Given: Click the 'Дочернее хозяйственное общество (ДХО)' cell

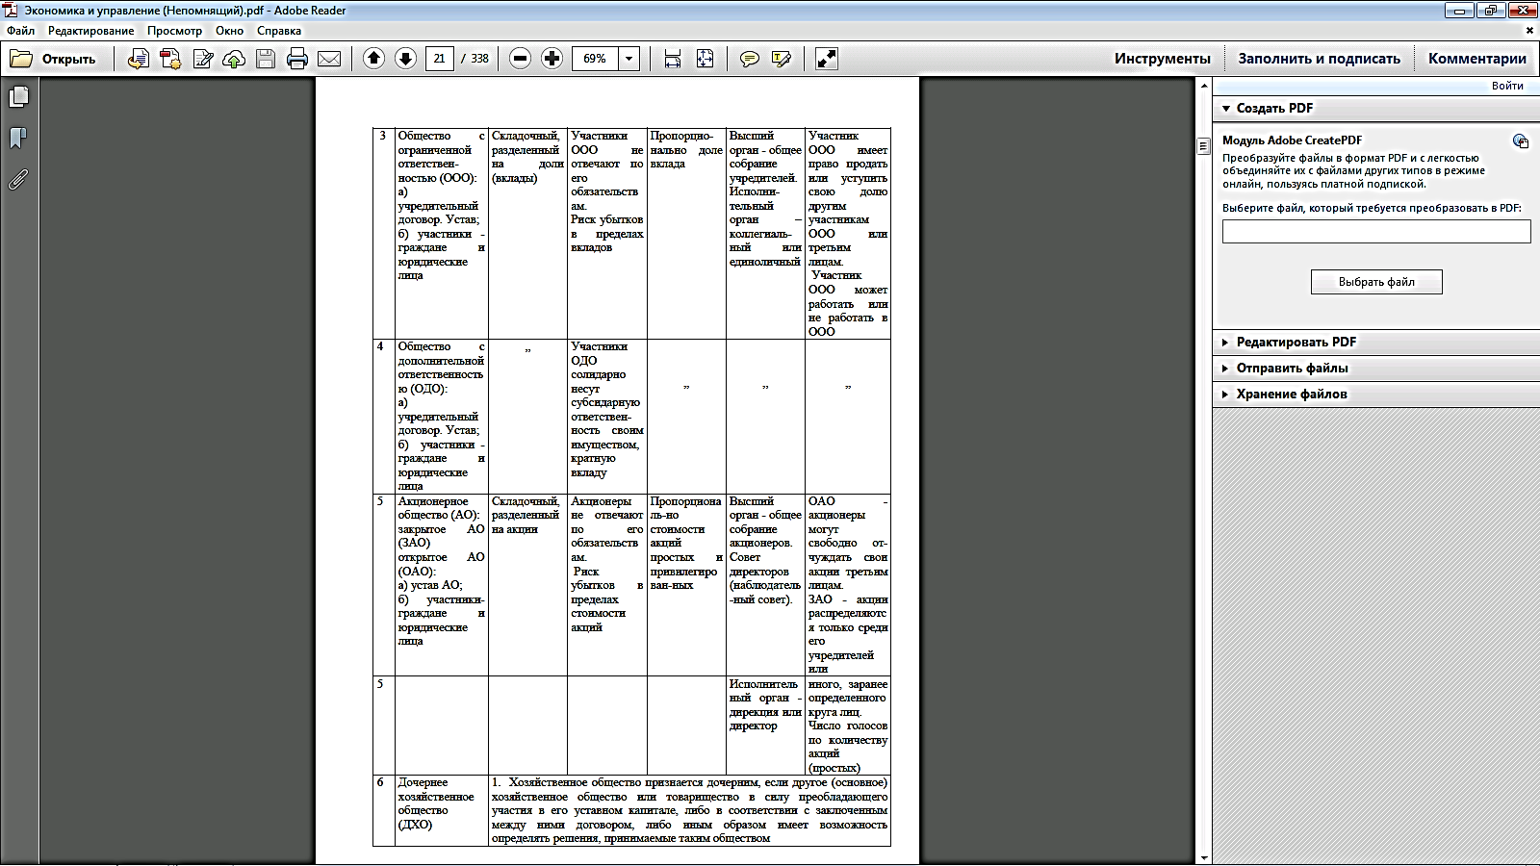Looking at the screenshot, I should [x=442, y=810].
